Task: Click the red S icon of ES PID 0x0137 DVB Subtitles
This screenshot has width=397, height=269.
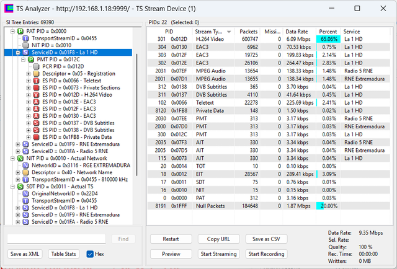Action: [x=36, y=123]
